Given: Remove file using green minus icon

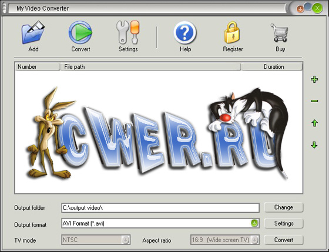Looking at the screenshot, I should [x=314, y=101].
